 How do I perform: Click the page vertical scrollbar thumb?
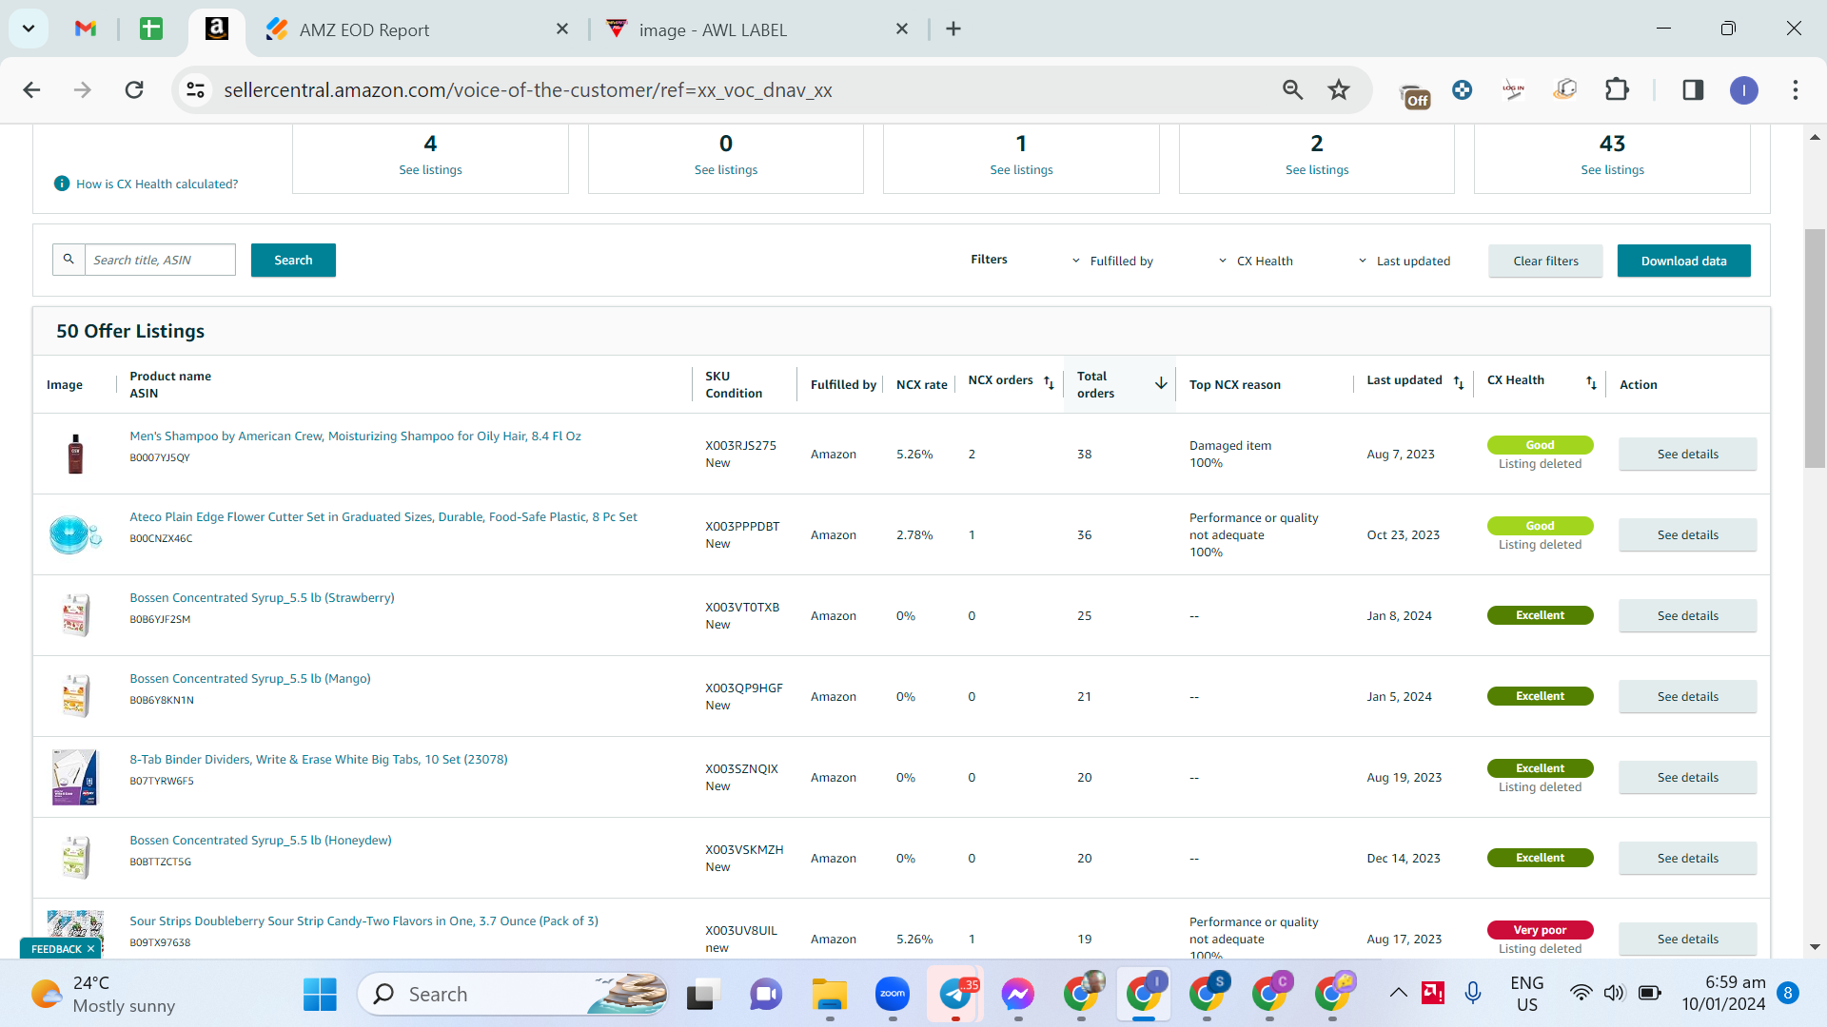1815,348
